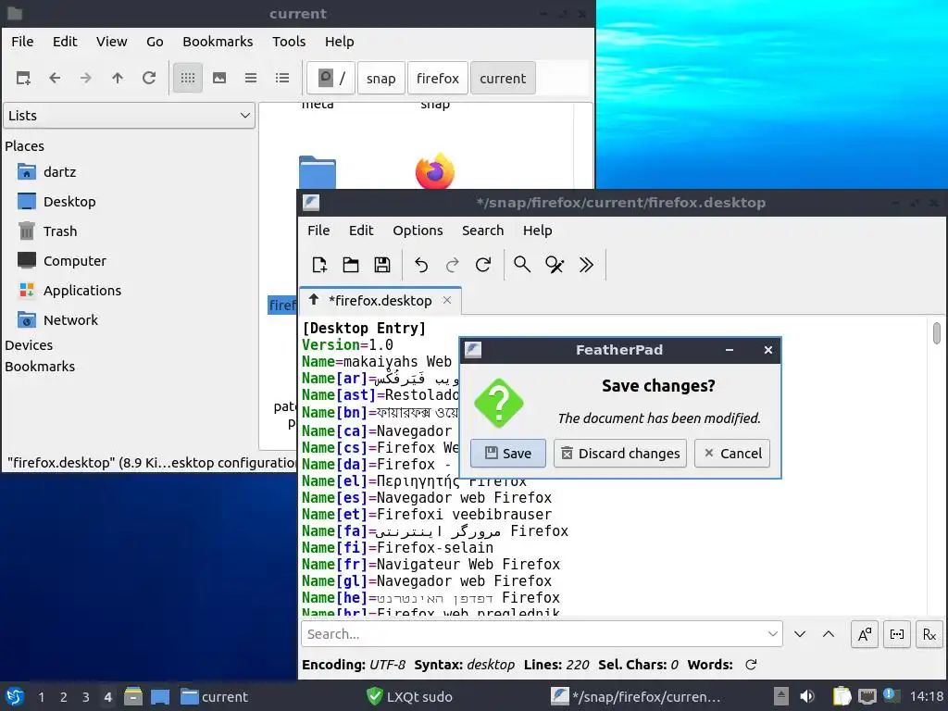Click the Find magnifier icon in FeatherPad
Viewport: 948px width, 711px height.
(x=522, y=265)
